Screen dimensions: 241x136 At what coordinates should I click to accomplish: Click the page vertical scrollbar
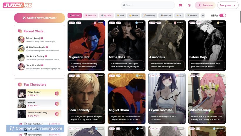240,17
